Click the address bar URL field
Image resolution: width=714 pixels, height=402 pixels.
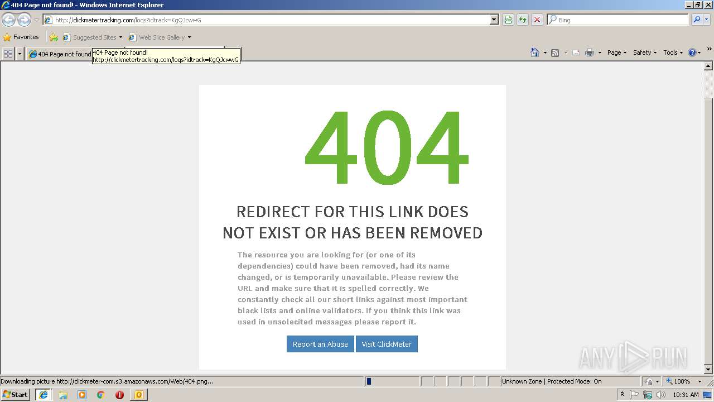coord(267,20)
